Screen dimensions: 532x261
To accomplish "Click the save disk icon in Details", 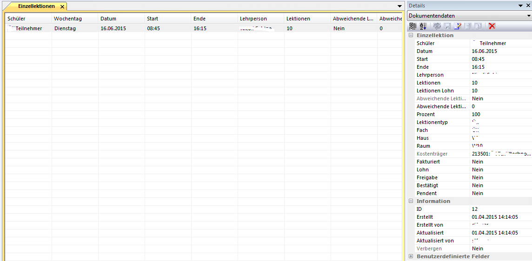I will tap(447, 26).
